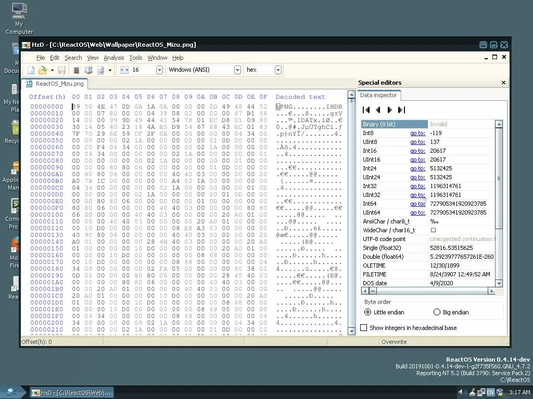Screen dimensions: 533x399
Task: Click the Open disk image icon
Action: point(99,69)
